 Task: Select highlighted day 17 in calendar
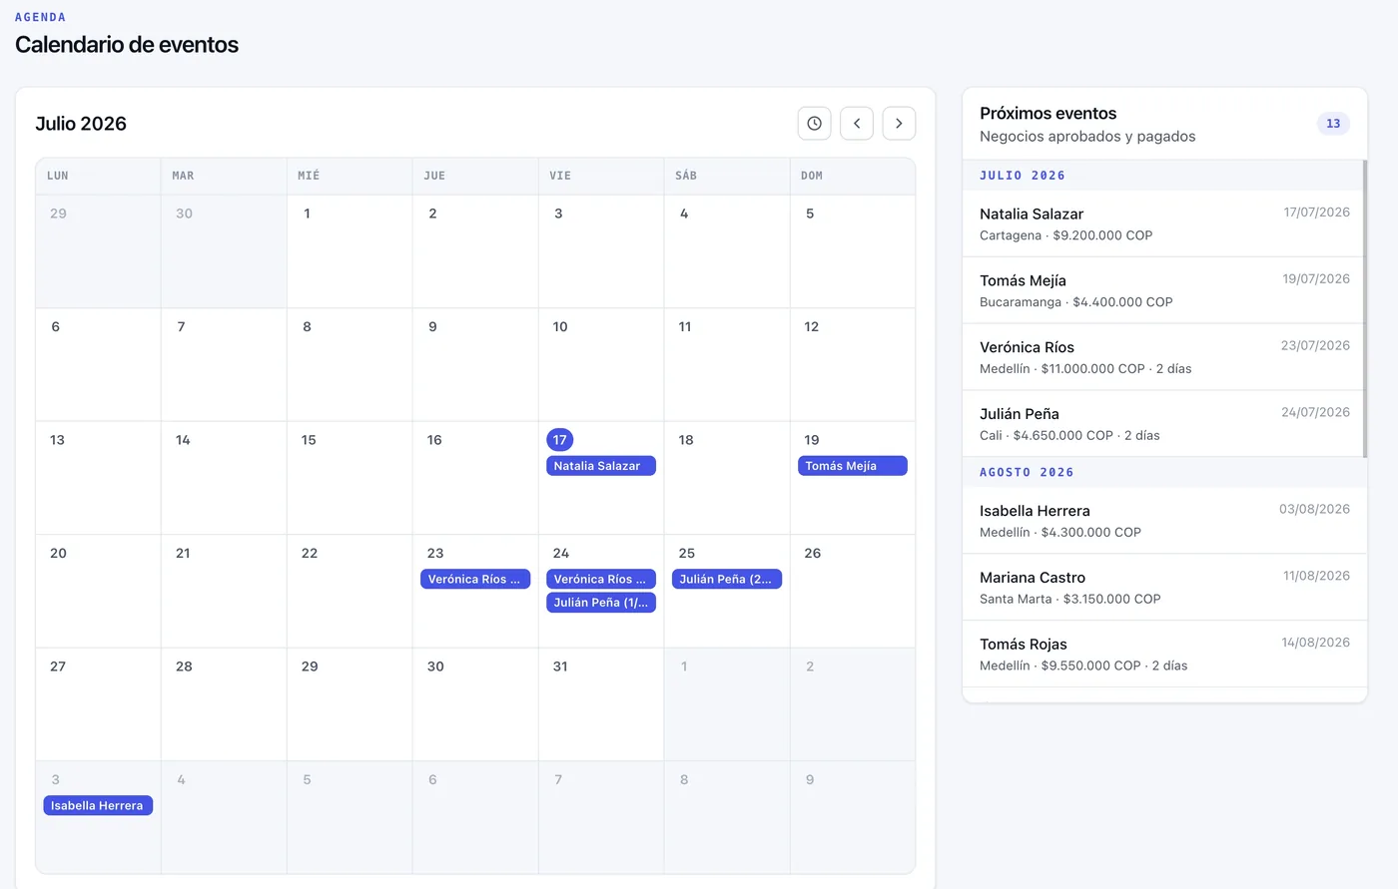tap(560, 440)
